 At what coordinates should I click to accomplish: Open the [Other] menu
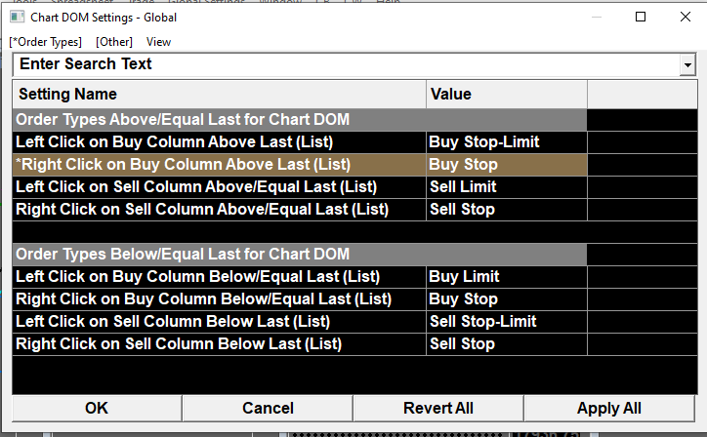click(114, 42)
